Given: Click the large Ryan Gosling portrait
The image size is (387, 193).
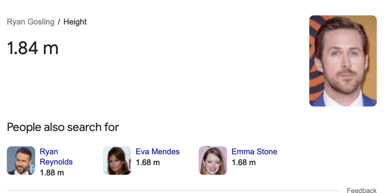Looking at the screenshot, I should (x=343, y=61).
